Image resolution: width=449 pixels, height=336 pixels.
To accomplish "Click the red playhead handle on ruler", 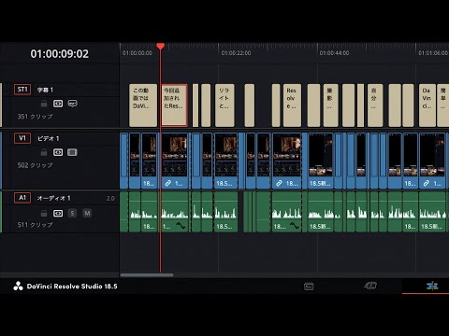I will [161, 47].
